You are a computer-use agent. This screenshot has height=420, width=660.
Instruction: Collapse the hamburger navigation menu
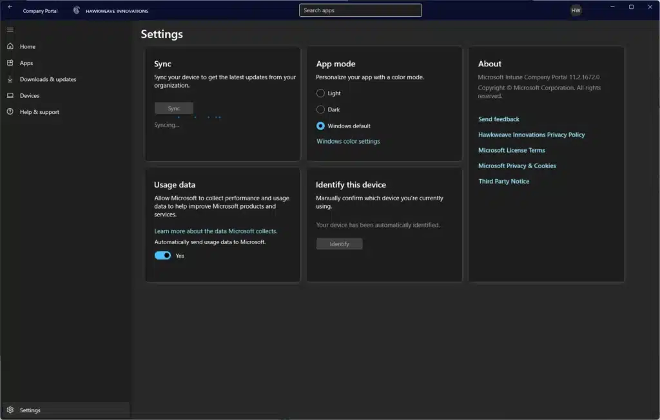pos(10,30)
